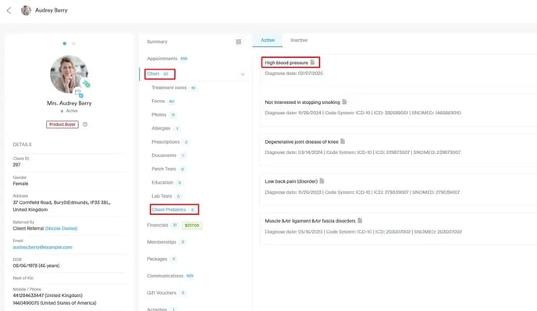Switch to the second profile card dot
Viewport: 537px width, 311px height.
(73, 44)
